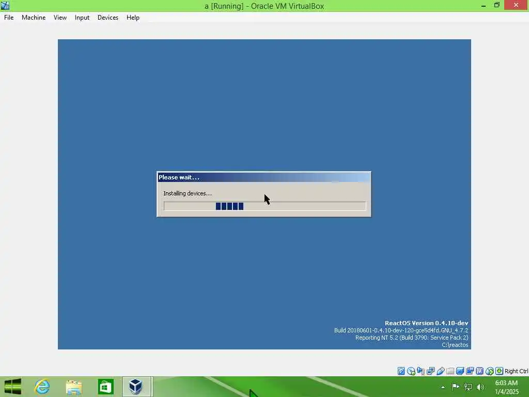Select the VirtualBox taskbar button

click(x=136, y=387)
